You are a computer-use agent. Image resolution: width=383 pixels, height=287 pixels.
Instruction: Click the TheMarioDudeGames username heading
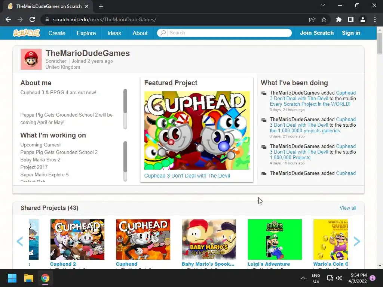(88, 53)
